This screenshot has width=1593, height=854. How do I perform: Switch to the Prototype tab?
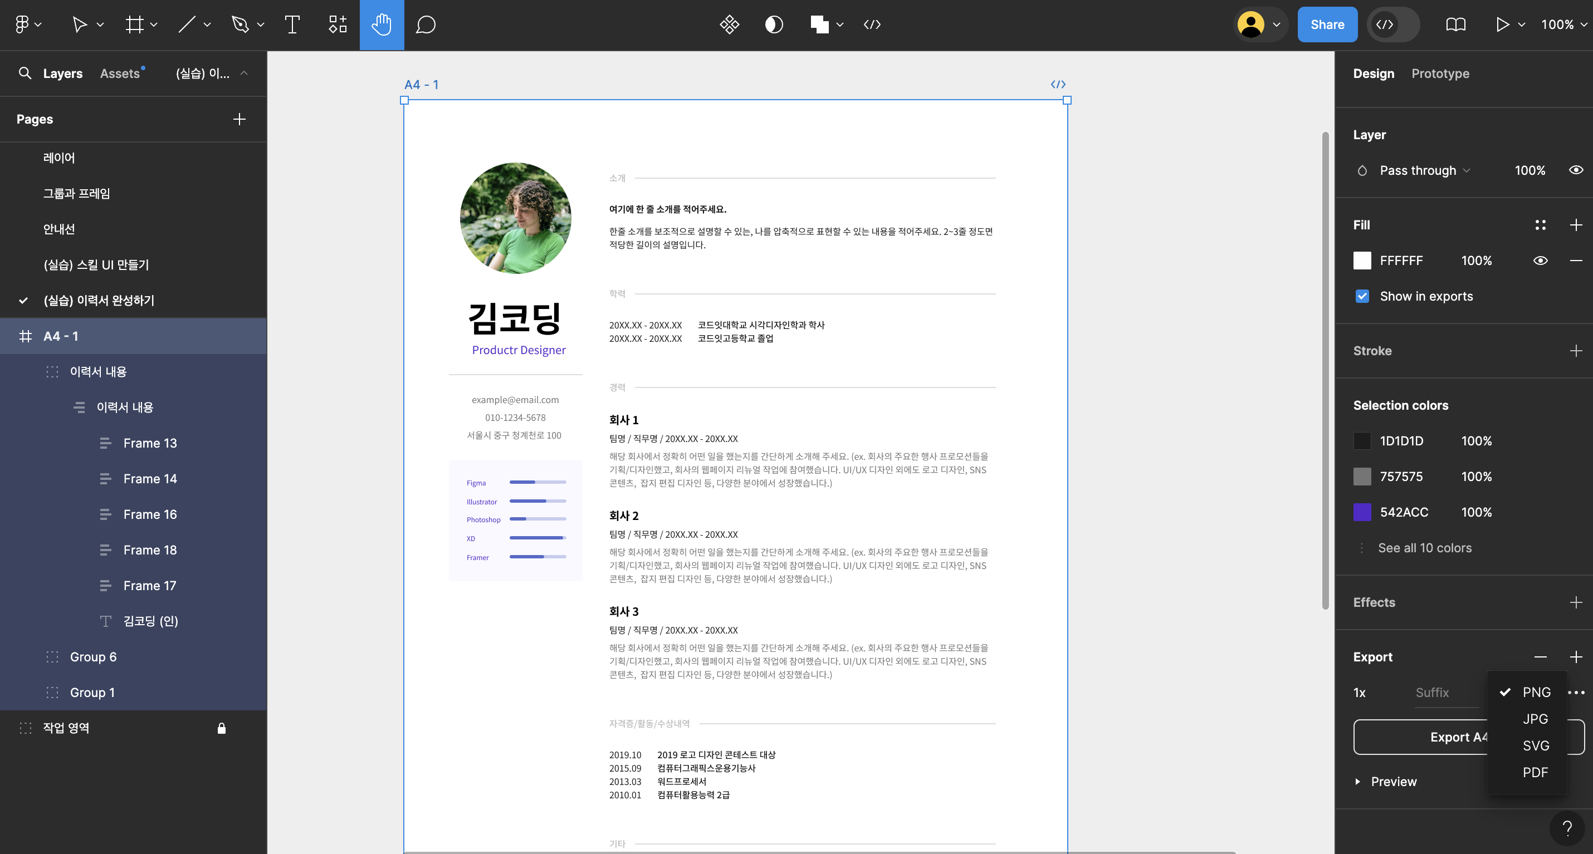1440,73
